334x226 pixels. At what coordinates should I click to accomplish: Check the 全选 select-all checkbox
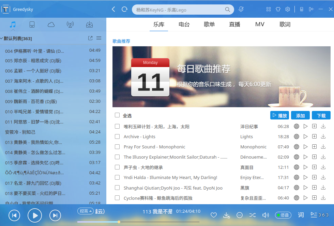[x=117, y=115]
